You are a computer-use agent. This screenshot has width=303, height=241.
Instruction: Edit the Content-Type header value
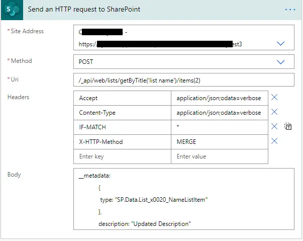coord(220,113)
